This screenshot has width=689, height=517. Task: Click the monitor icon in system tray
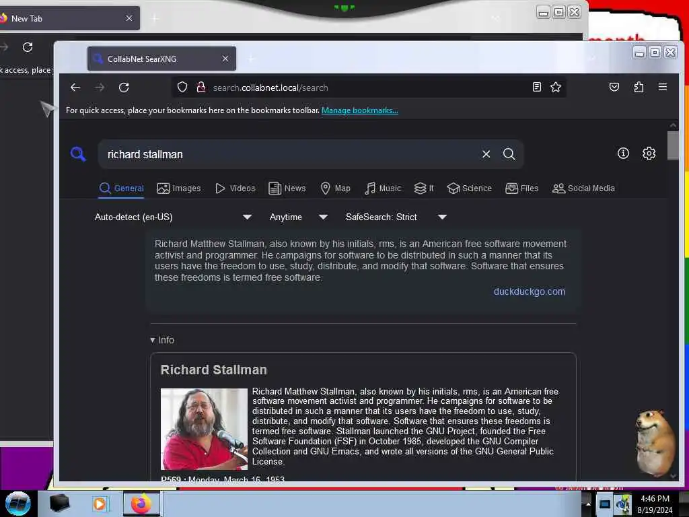[605, 504]
